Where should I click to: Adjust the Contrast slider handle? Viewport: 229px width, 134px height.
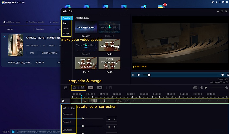click(83, 126)
